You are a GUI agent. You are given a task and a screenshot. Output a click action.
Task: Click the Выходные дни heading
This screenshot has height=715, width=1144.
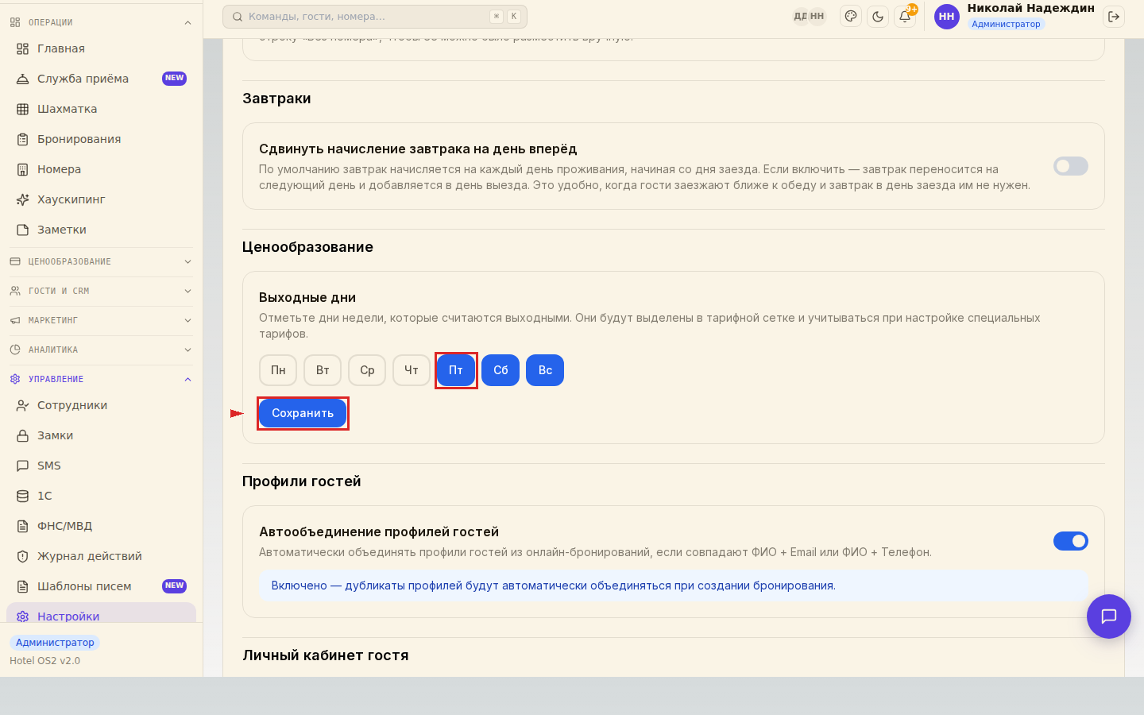pyautogui.click(x=307, y=297)
